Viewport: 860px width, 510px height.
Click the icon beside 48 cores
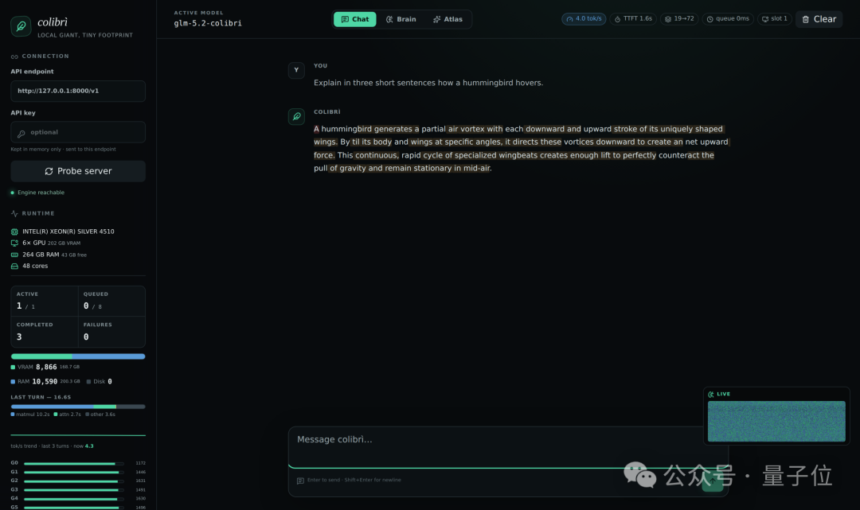coord(14,267)
